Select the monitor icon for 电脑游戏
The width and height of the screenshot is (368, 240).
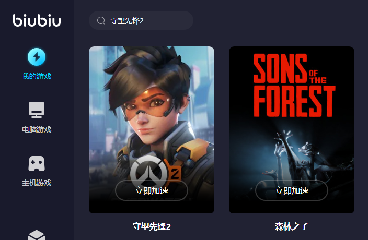pyautogui.click(x=37, y=110)
